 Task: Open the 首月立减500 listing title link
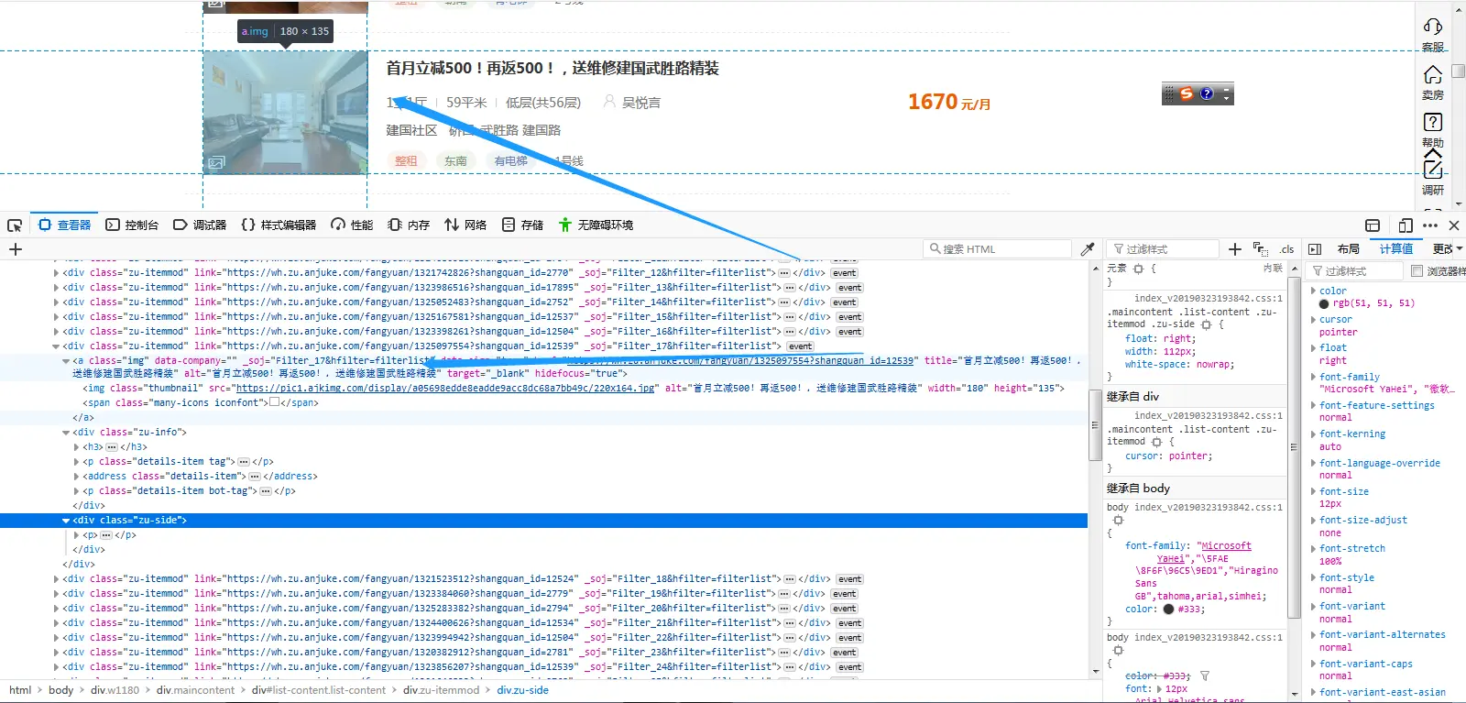[552, 68]
